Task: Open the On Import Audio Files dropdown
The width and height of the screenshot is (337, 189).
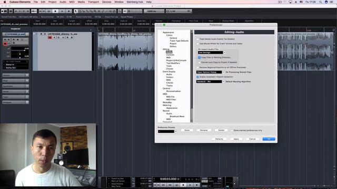Action: point(212,52)
